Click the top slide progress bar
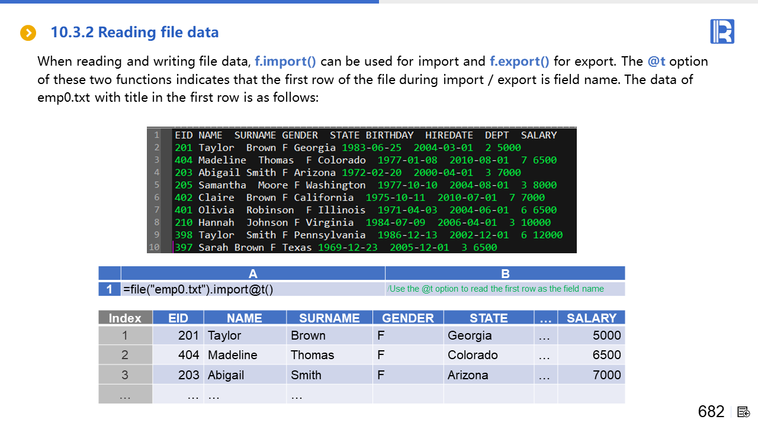The width and height of the screenshot is (758, 426). tap(189, 2)
